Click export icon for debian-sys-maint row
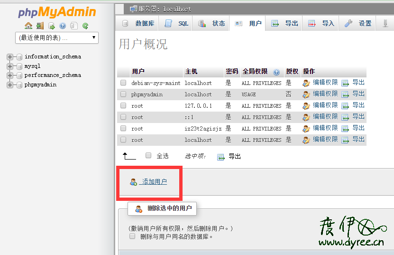Screen dimensions: 394x255 pyautogui.click(x=345, y=83)
